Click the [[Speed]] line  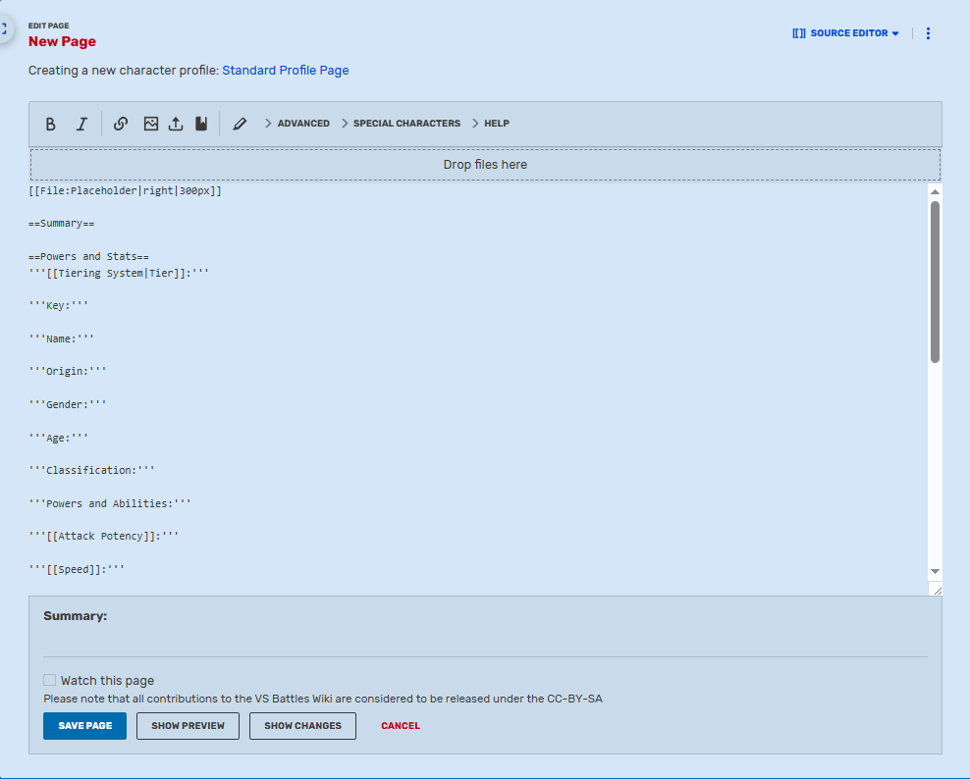pos(77,569)
